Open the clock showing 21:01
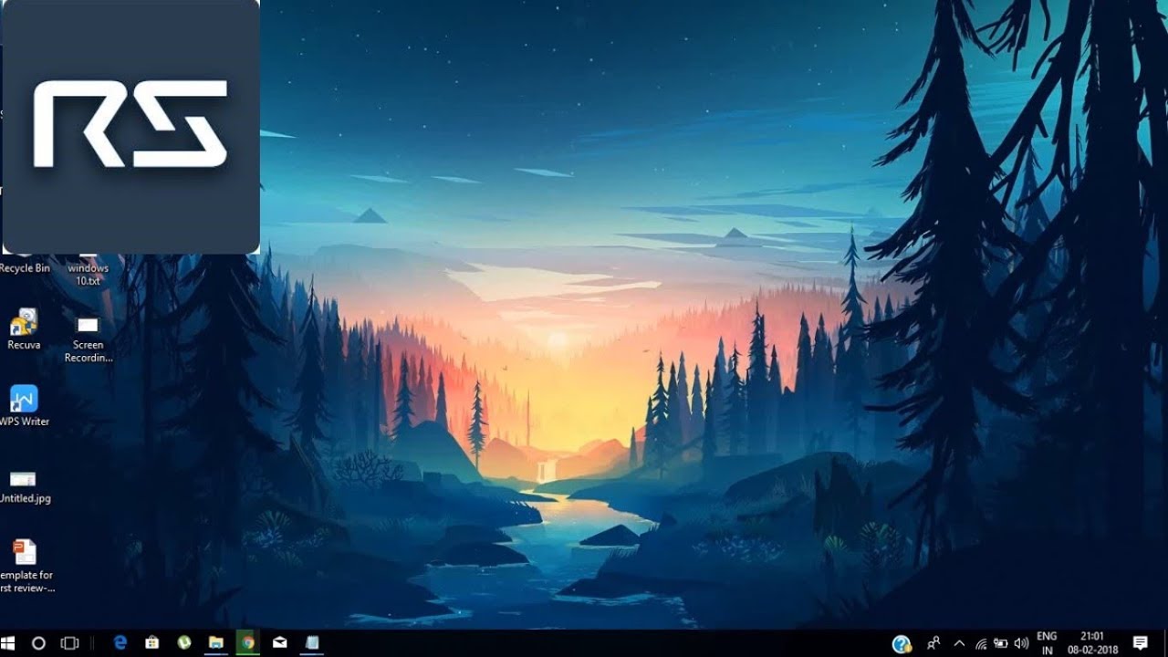Image resolution: width=1168 pixels, height=657 pixels. click(x=1091, y=642)
